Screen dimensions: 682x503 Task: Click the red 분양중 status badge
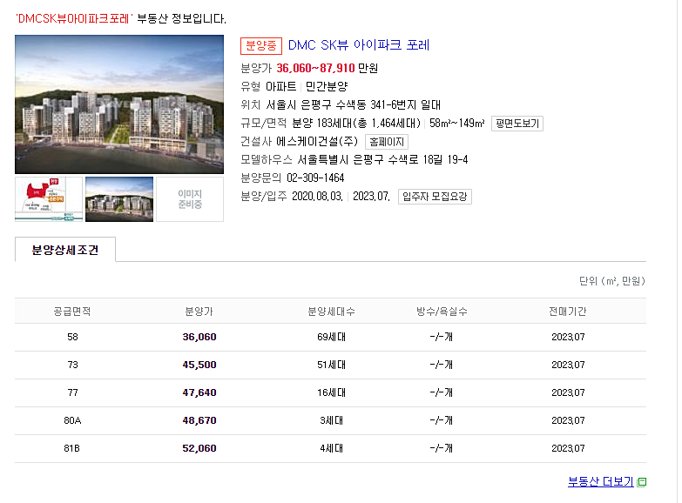click(261, 45)
